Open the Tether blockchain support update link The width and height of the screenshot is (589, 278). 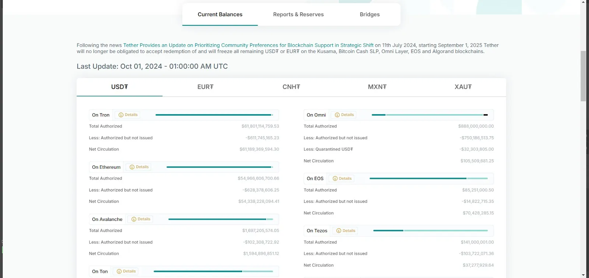(x=248, y=45)
